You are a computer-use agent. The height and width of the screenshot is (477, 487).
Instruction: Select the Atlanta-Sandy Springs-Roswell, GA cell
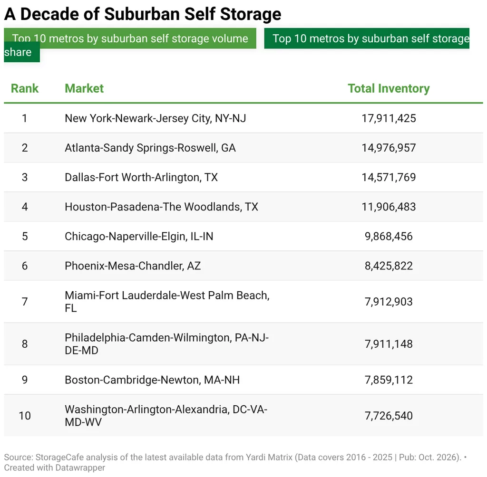pyautogui.click(x=150, y=148)
